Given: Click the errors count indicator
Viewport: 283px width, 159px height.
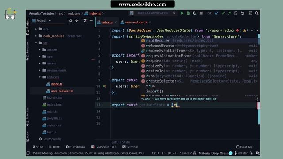Looking at the screenshot, I should tap(239, 30).
